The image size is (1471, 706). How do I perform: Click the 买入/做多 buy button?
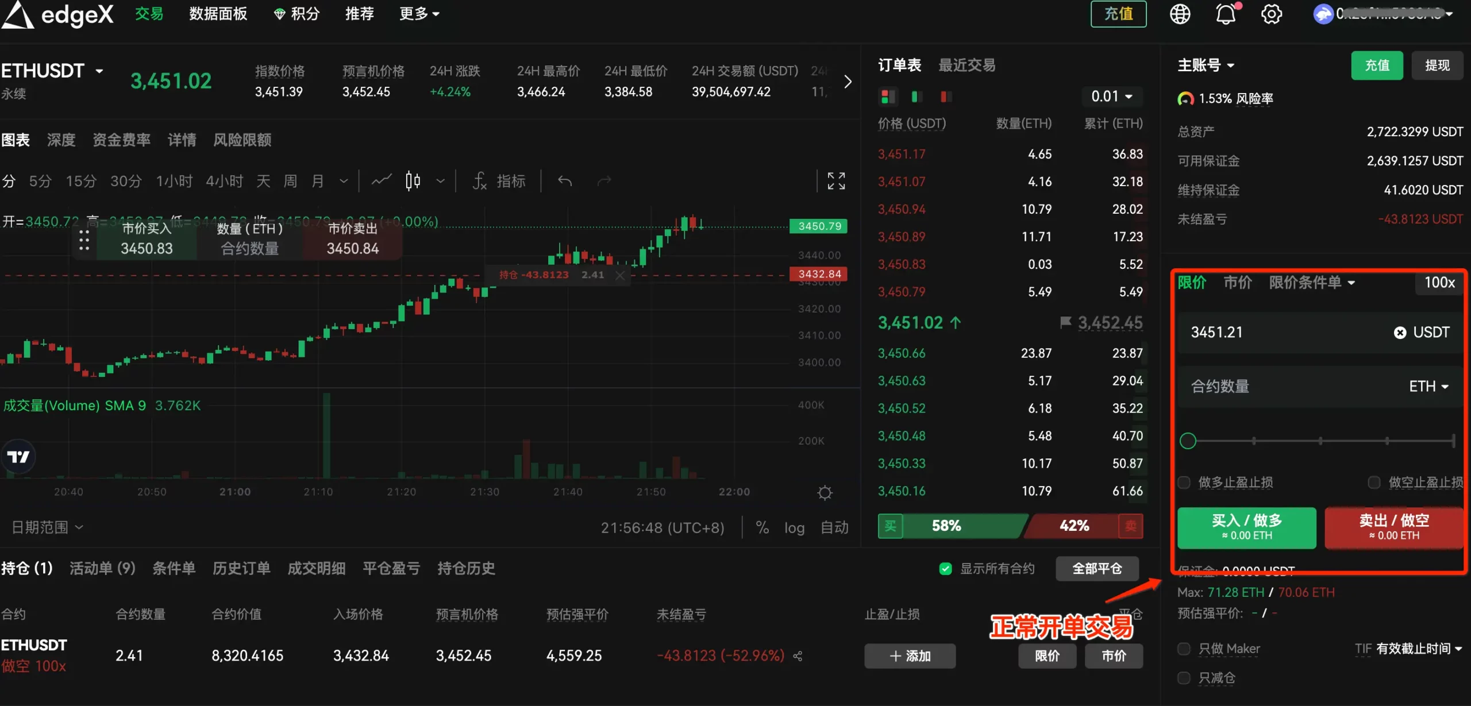point(1246,527)
